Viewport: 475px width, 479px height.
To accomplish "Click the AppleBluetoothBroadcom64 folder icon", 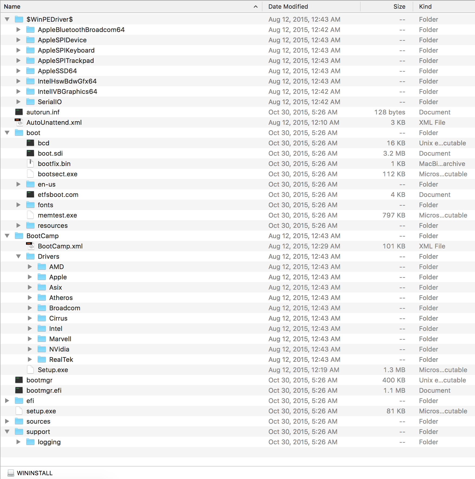I will (x=30, y=30).
